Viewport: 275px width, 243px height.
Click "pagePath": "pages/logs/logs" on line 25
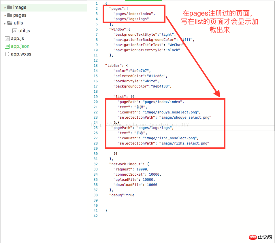pyautogui.click(x=142, y=128)
